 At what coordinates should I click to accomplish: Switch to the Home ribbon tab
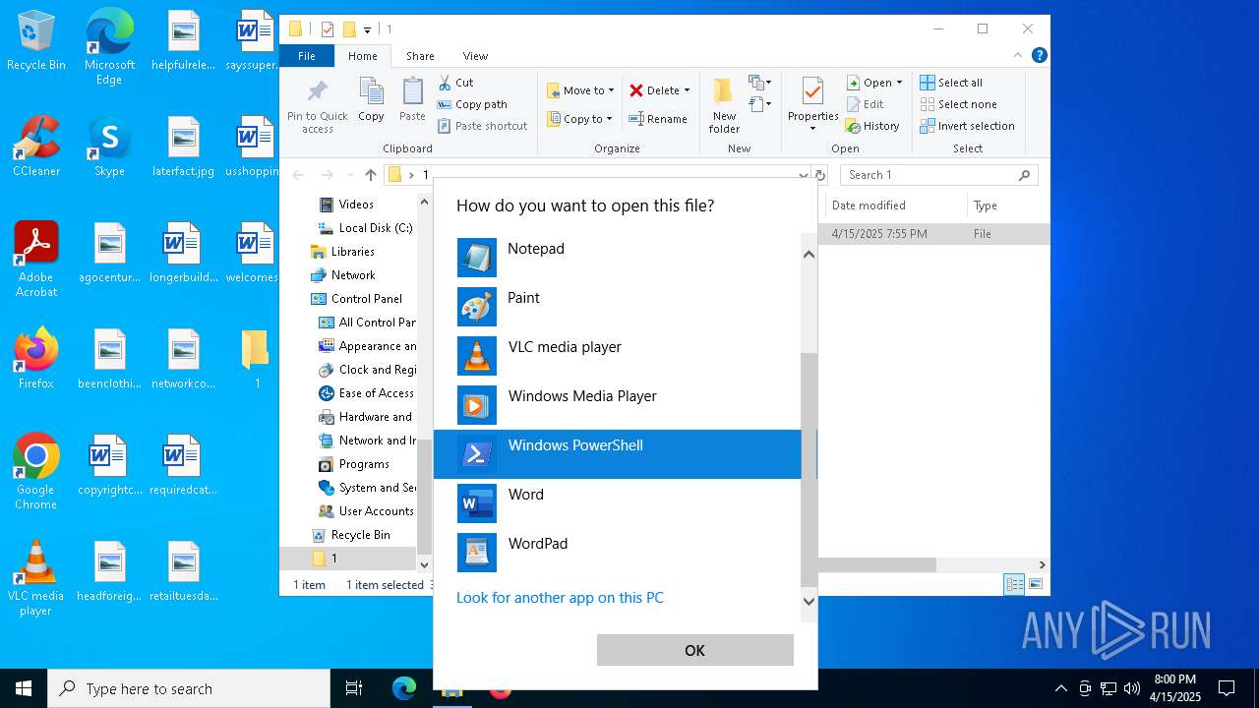[x=363, y=56]
